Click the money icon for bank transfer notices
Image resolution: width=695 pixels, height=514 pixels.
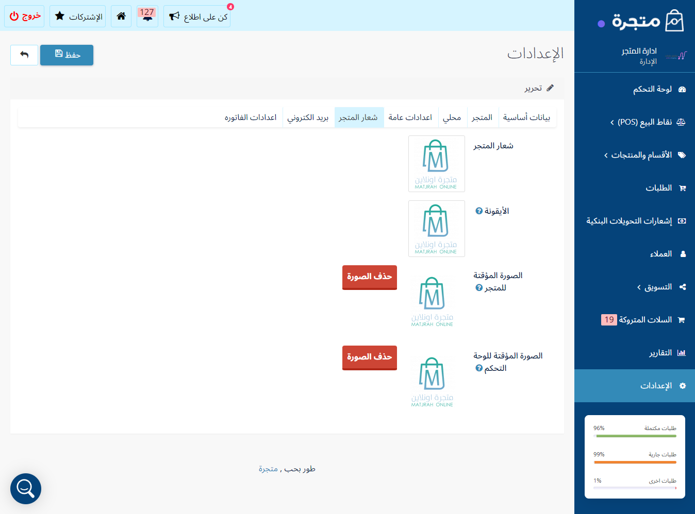pyautogui.click(x=682, y=221)
